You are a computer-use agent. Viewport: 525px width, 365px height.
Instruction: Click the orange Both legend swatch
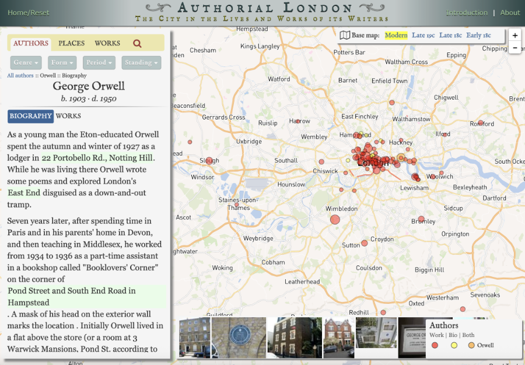471,345
